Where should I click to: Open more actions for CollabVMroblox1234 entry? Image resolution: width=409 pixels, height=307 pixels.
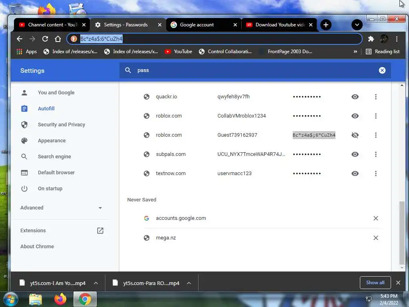(x=375, y=116)
